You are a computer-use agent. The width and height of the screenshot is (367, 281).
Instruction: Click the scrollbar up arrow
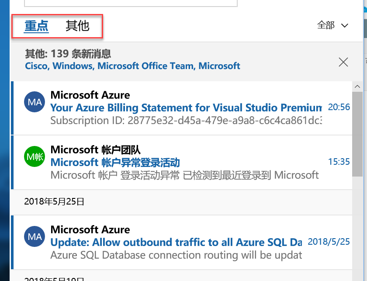pos(357,87)
